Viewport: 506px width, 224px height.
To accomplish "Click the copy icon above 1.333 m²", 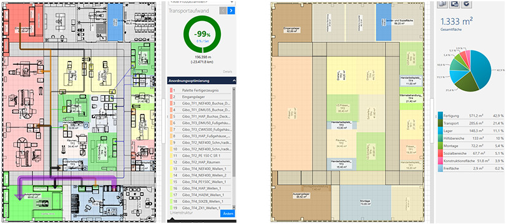I will point(443,4).
